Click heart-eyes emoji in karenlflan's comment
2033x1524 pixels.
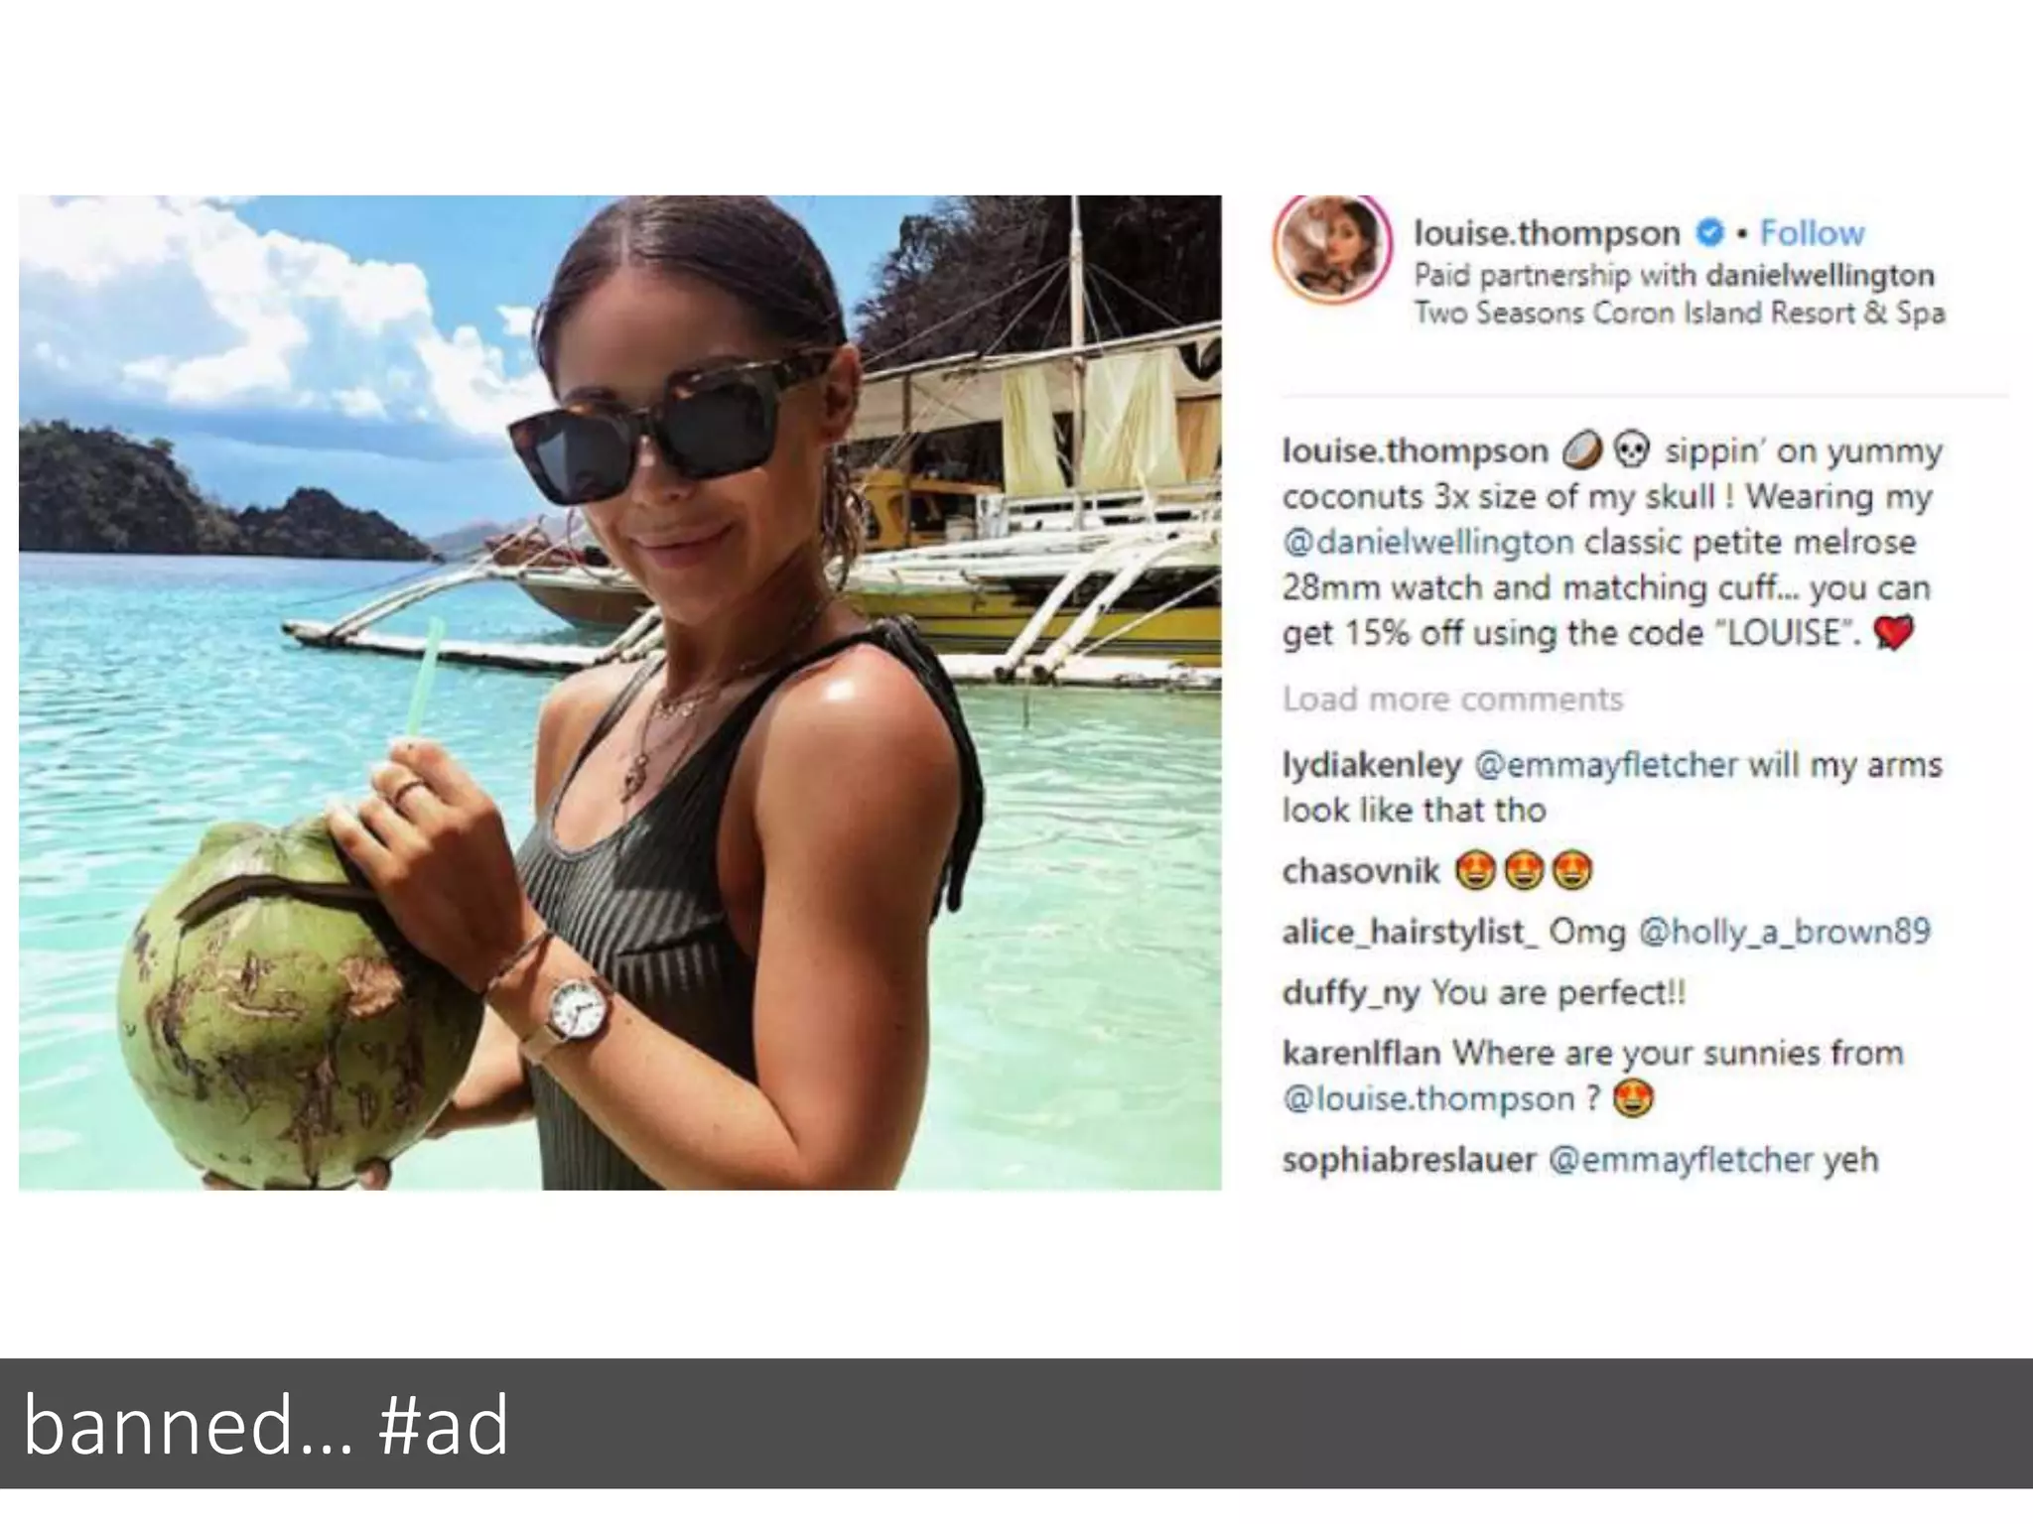(1633, 1099)
